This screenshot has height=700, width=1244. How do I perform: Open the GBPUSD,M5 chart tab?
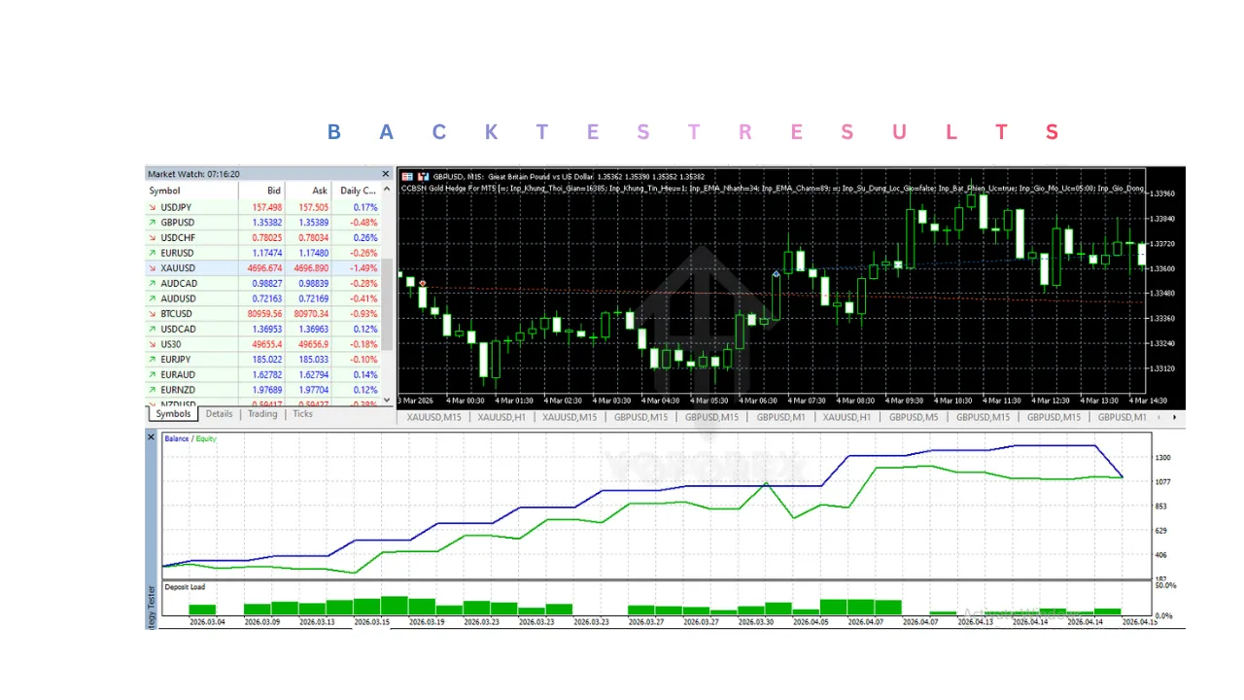(914, 417)
